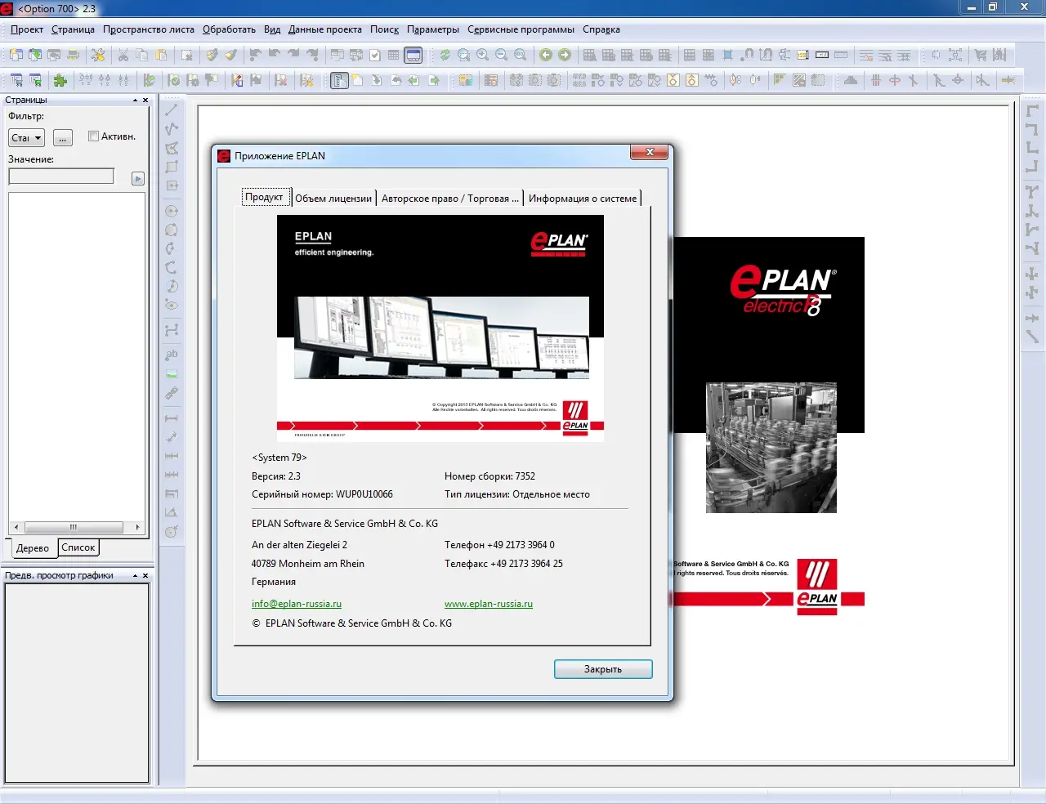Screen dimensions: 1046x804
Task: Click the zoom out magnifier icon
Action: point(502,56)
